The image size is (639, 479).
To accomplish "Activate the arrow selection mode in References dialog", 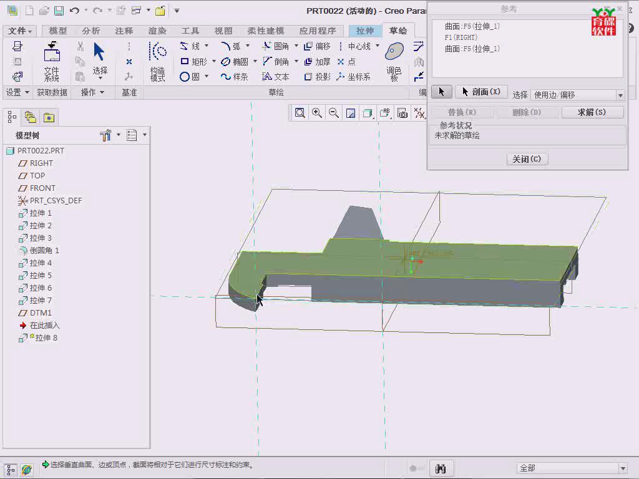I will tap(442, 92).
